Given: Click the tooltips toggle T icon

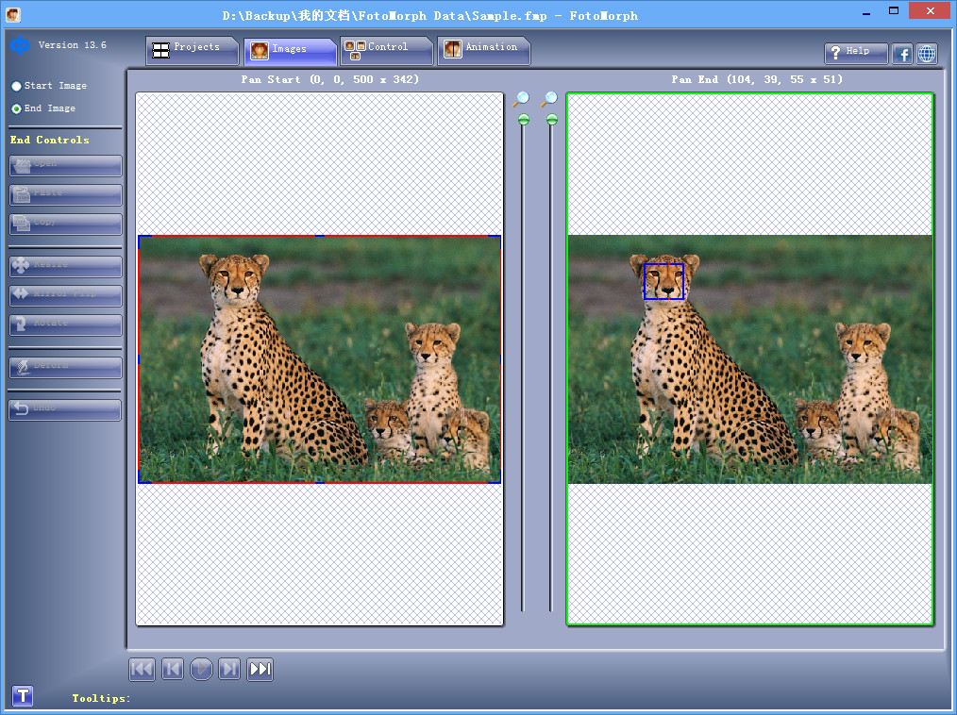Looking at the screenshot, I should (x=23, y=696).
